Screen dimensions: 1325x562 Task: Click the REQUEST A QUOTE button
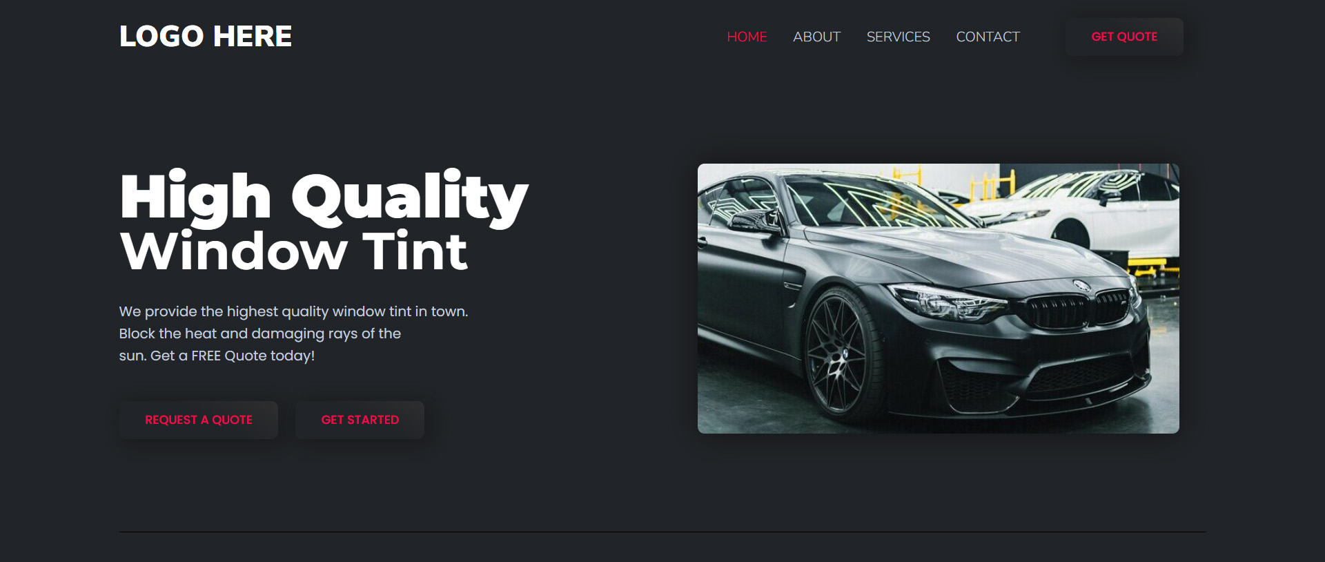199,420
